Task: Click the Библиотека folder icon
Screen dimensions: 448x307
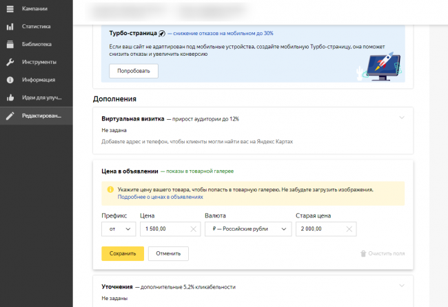Action: 10,45
